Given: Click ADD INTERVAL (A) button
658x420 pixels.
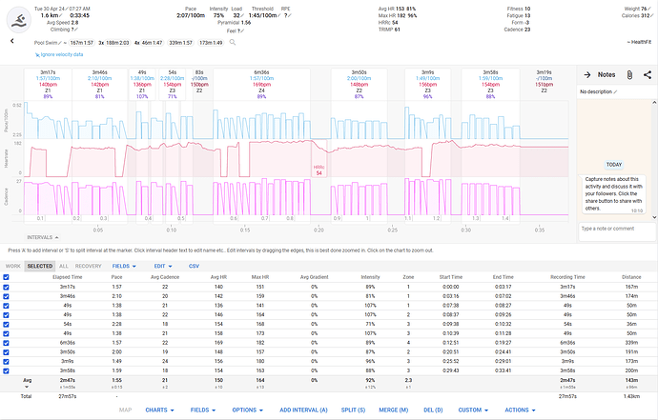Looking at the screenshot, I should [x=303, y=410].
